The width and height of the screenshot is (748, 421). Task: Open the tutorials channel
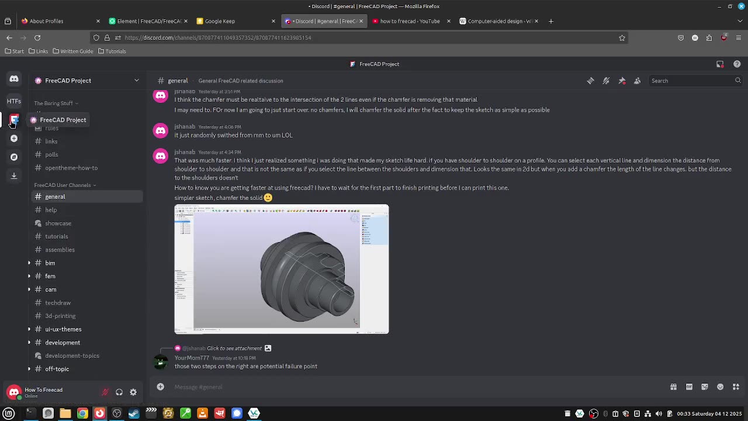coord(87,237)
